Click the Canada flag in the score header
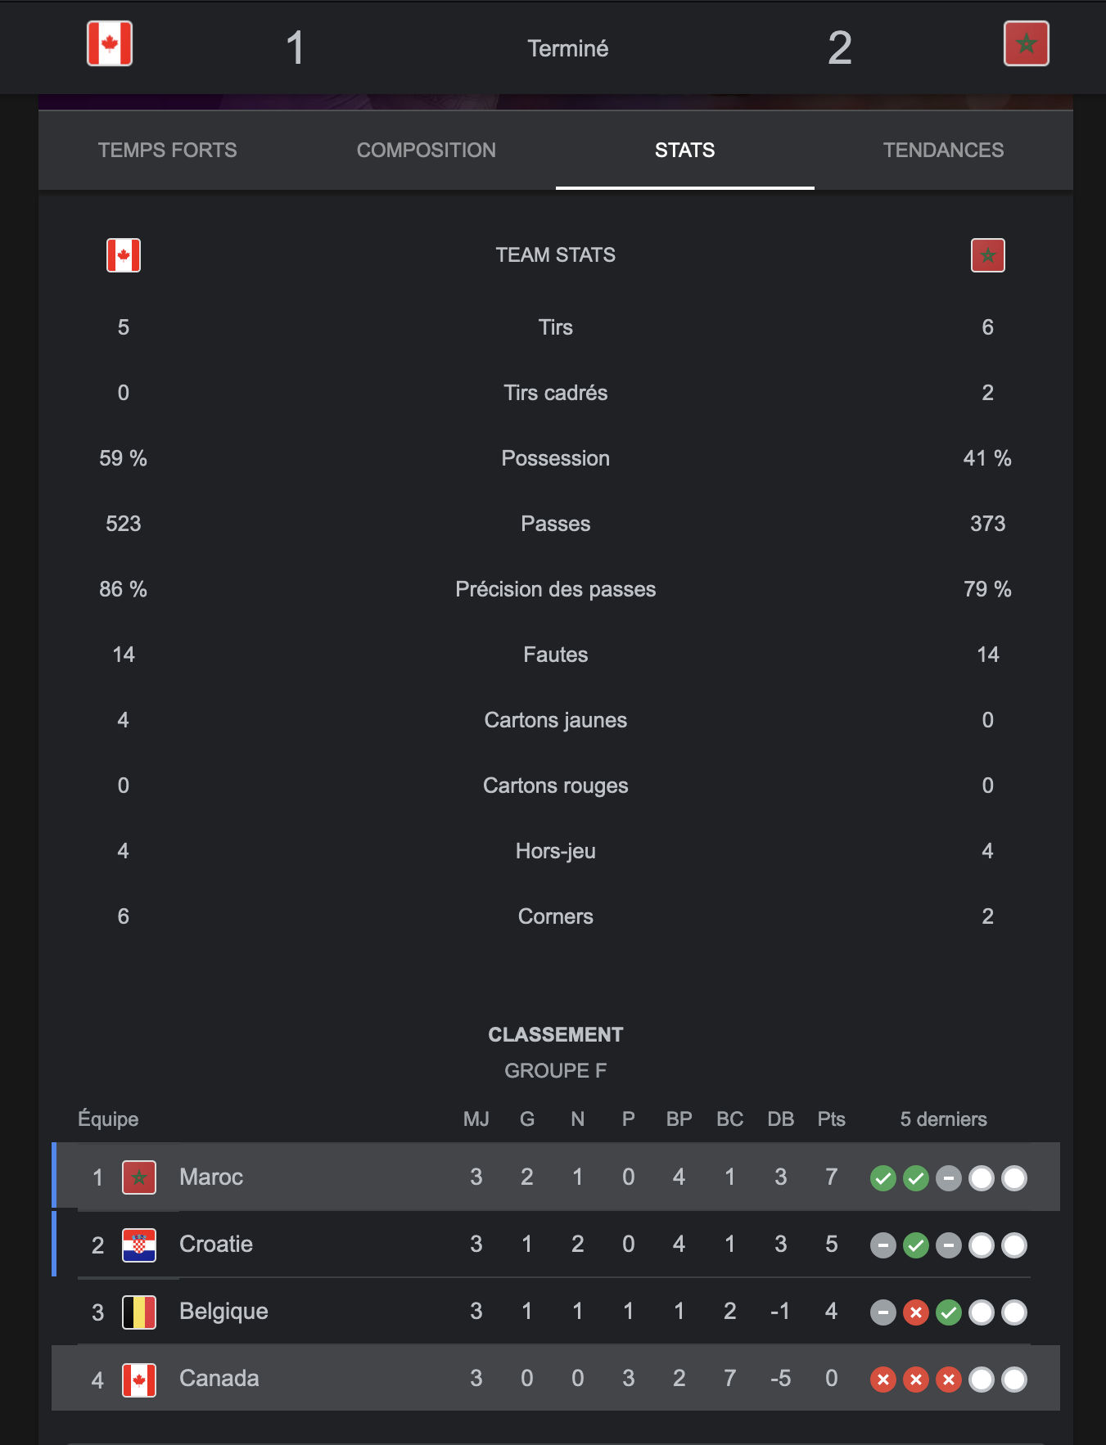This screenshot has width=1106, height=1445. (x=110, y=43)
